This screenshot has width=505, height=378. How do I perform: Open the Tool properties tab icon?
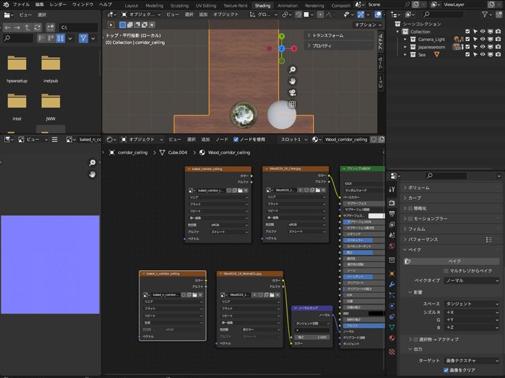(392, 190)
